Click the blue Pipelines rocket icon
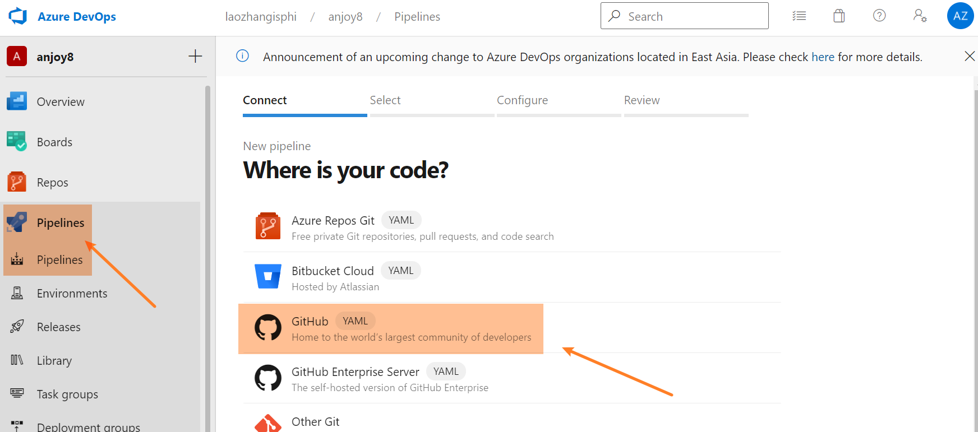The height and width of the screenshot is (432, 978). pos(17,222)
